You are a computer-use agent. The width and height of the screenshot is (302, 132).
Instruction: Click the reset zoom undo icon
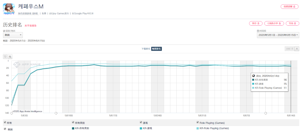coord(5,57)
